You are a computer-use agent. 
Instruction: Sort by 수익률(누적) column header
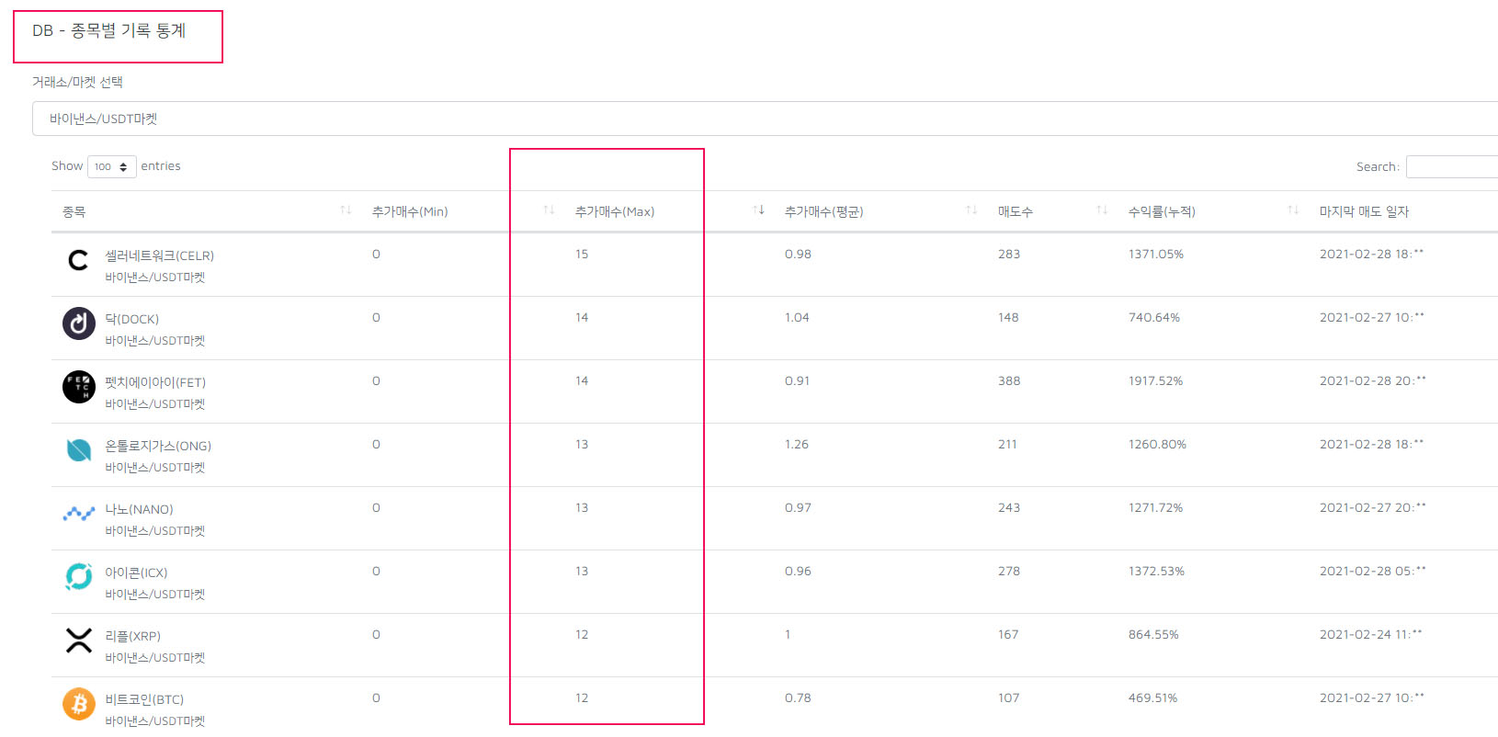1162,212
